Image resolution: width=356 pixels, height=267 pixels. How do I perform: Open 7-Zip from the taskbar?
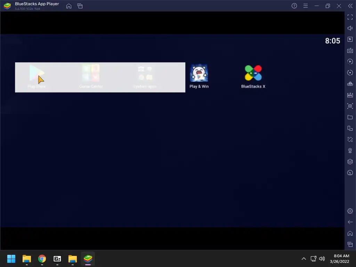pos(57,259)
